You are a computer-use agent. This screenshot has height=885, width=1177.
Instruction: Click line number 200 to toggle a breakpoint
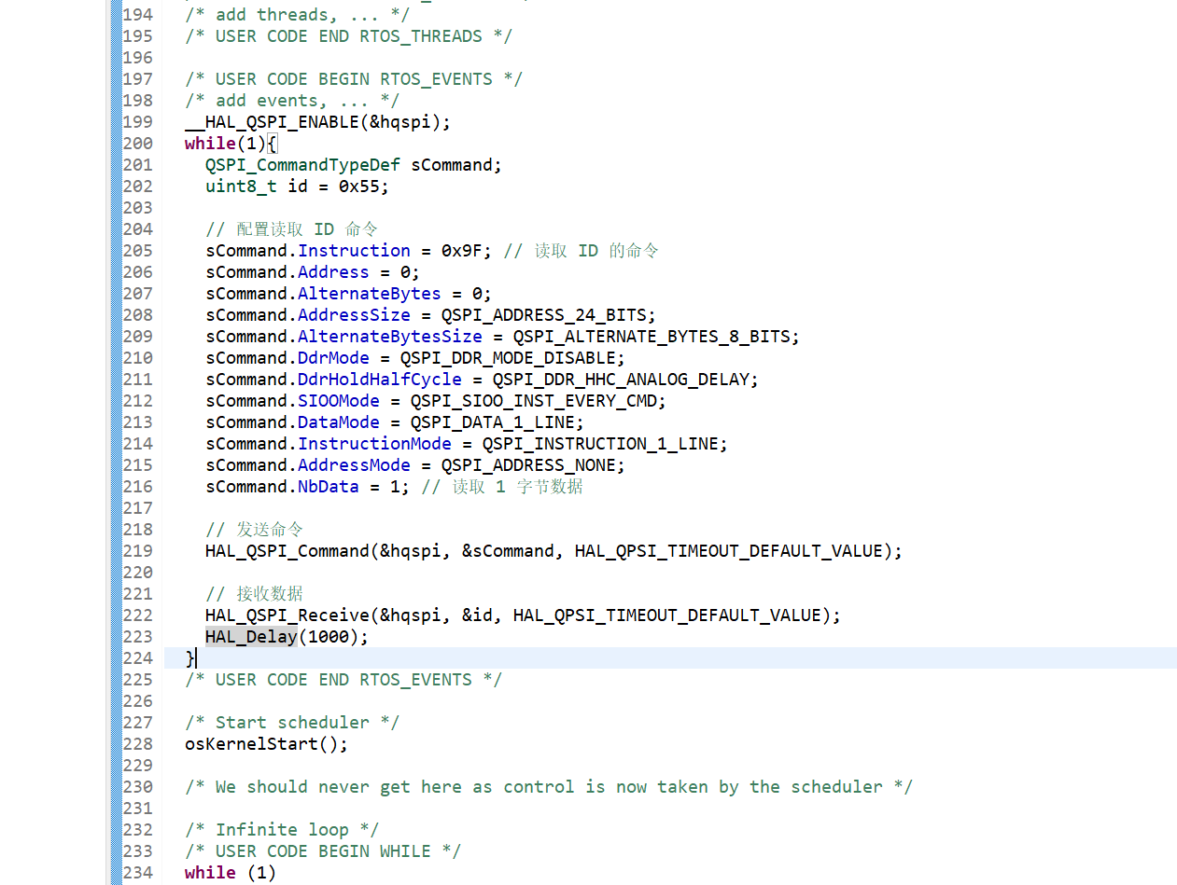click(x=137, y=143)
